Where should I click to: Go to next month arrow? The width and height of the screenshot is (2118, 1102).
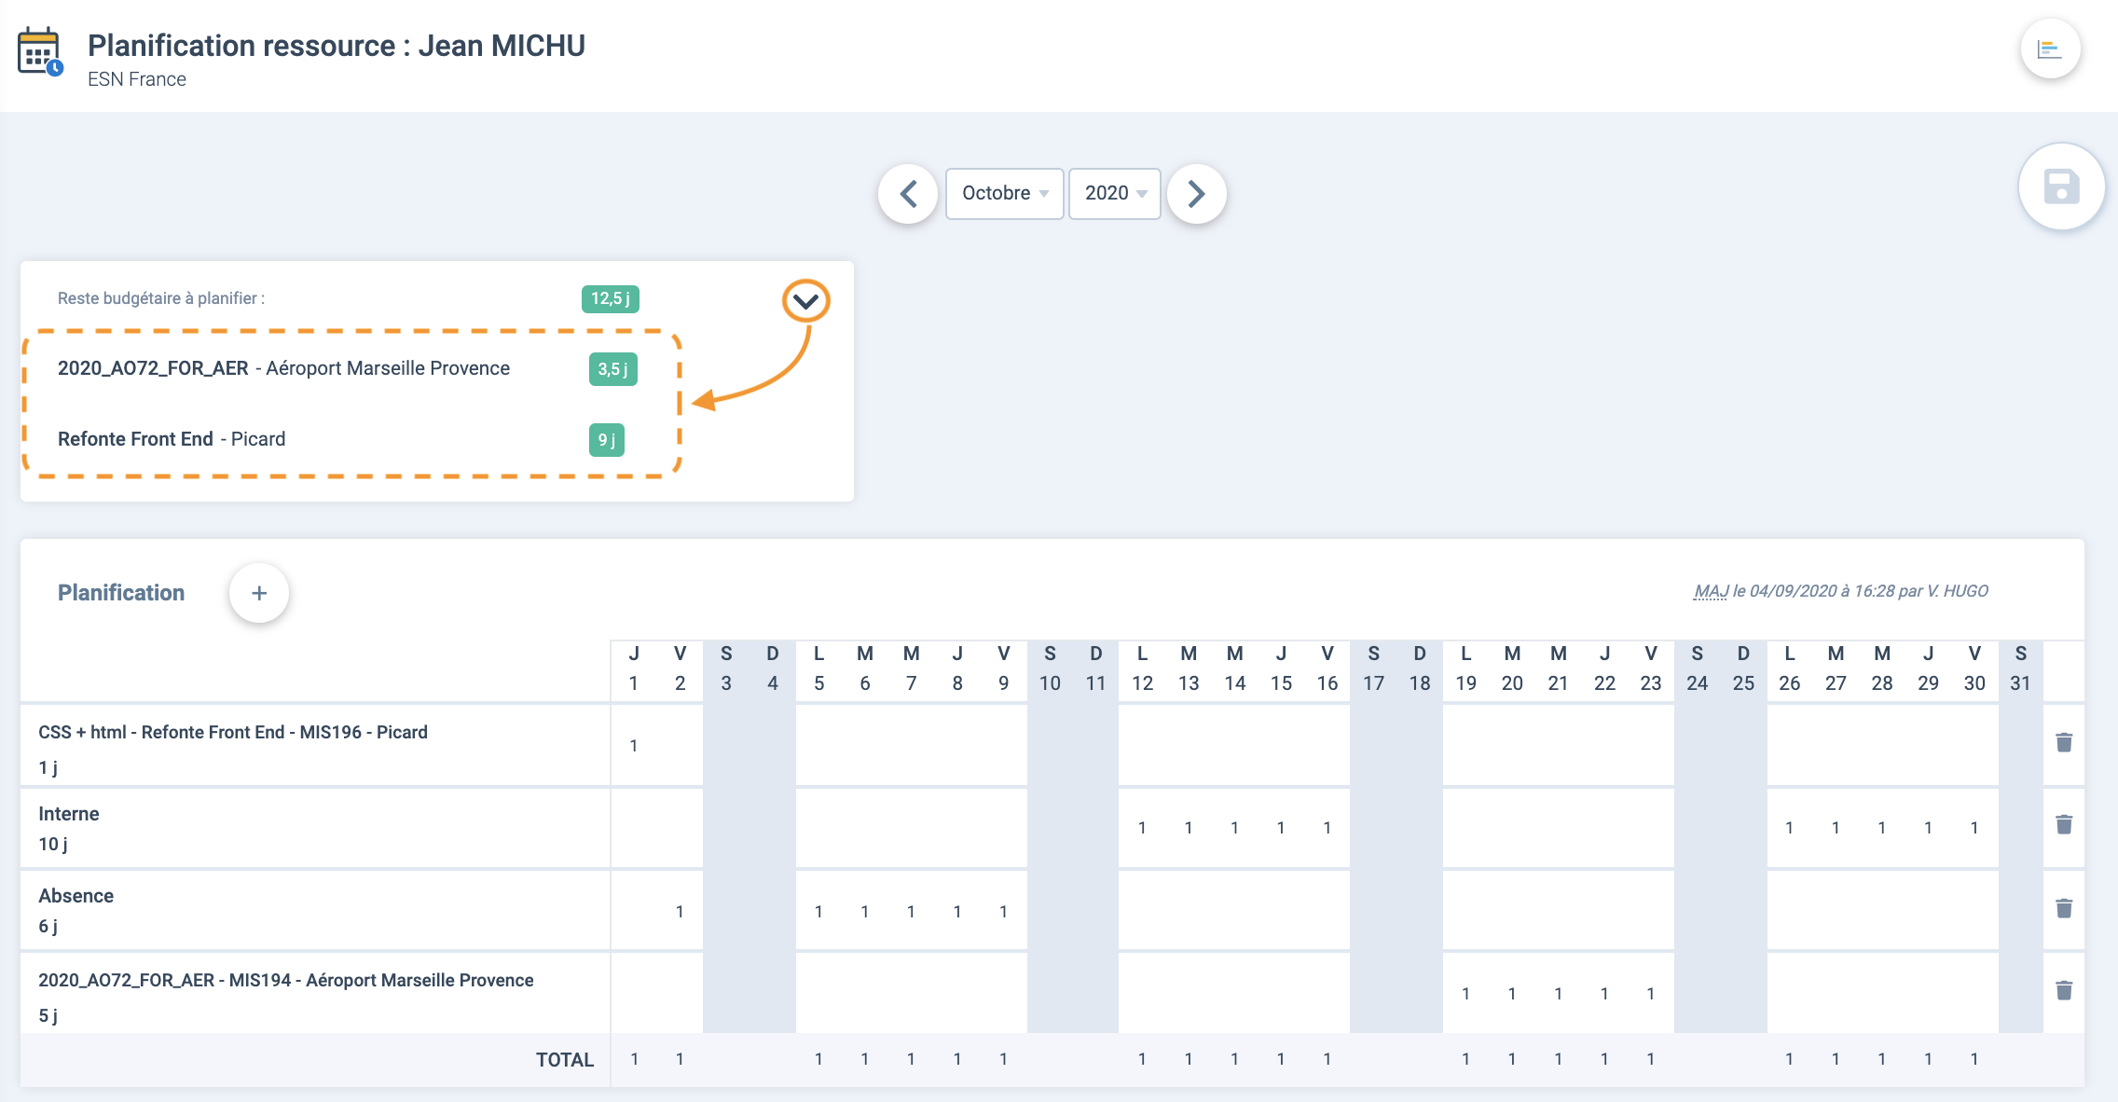[1197, 194]
